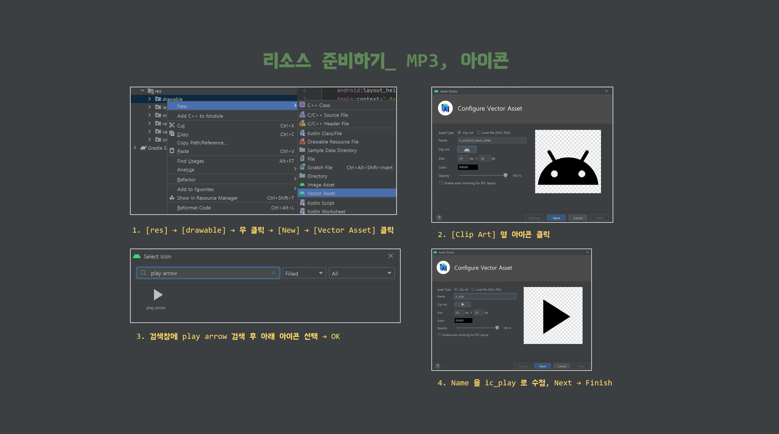Click the black color swatch in upper dialog

467,167
